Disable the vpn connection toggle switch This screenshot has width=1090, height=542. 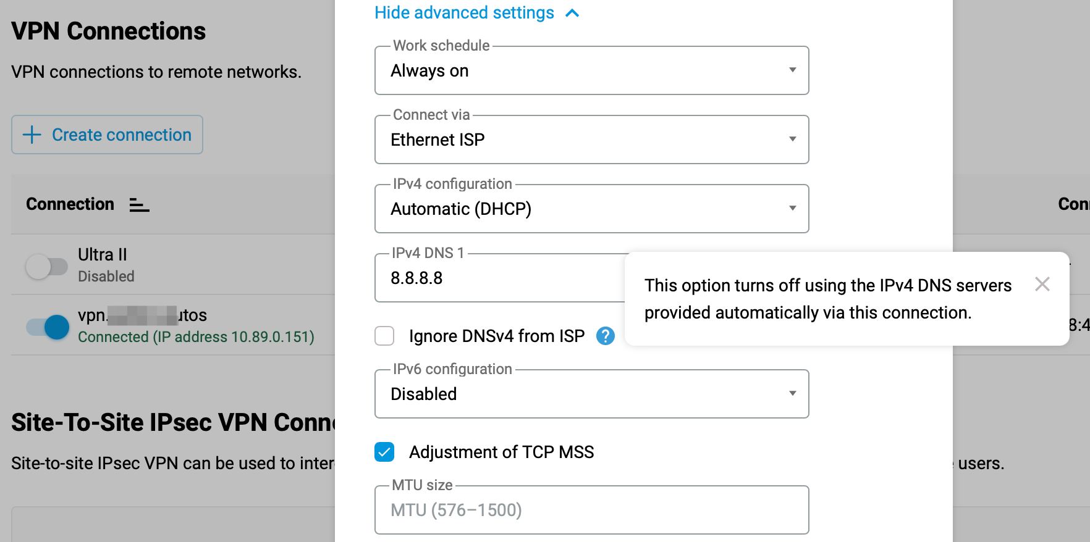coord(48,327)
